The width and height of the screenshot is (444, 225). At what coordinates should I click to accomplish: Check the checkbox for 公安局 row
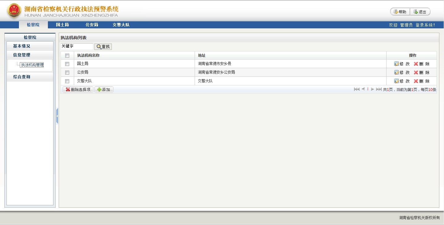[67, 72]
